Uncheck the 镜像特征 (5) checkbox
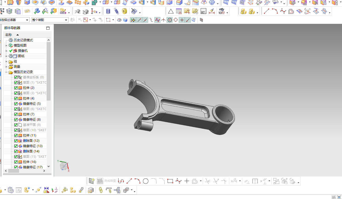The height and width of the screenshot is (199, 342). click(16, 104)
